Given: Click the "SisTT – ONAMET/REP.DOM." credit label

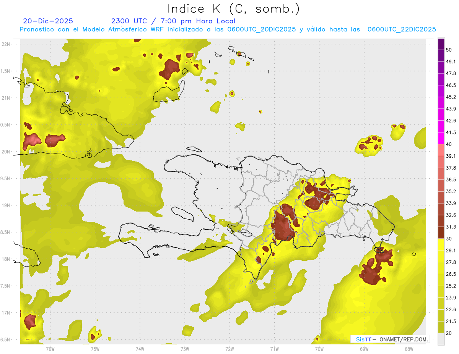Looking at the screenshot, I should (390, 339).
